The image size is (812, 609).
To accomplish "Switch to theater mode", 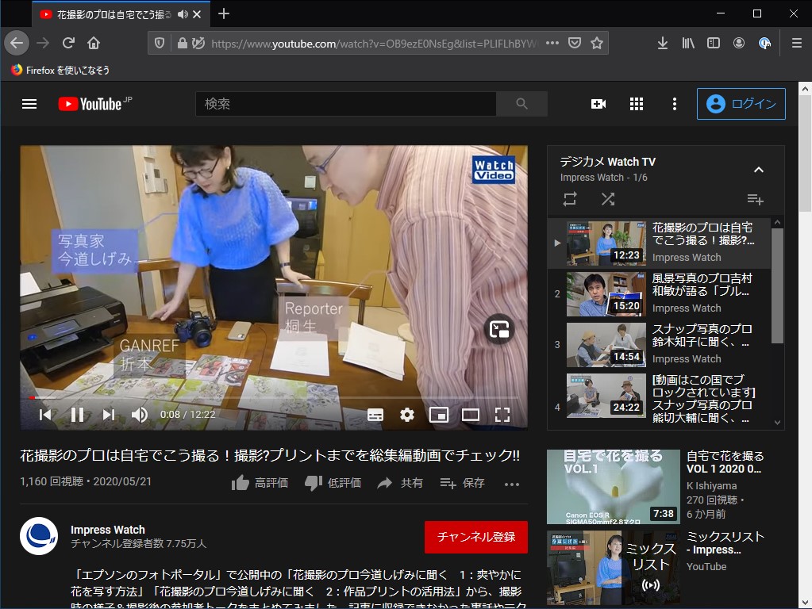I will (x=471, y=413).
